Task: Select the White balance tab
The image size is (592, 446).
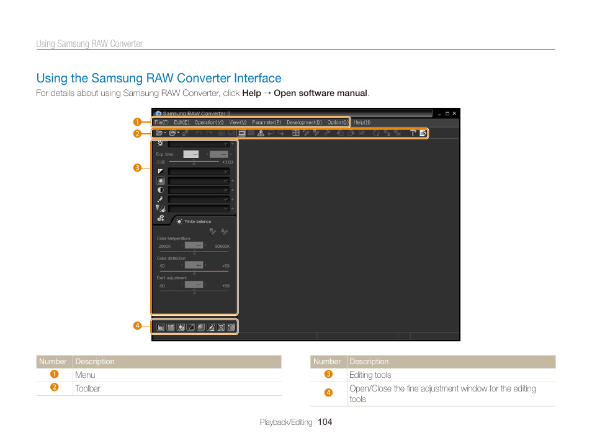Action: [194, 222]
